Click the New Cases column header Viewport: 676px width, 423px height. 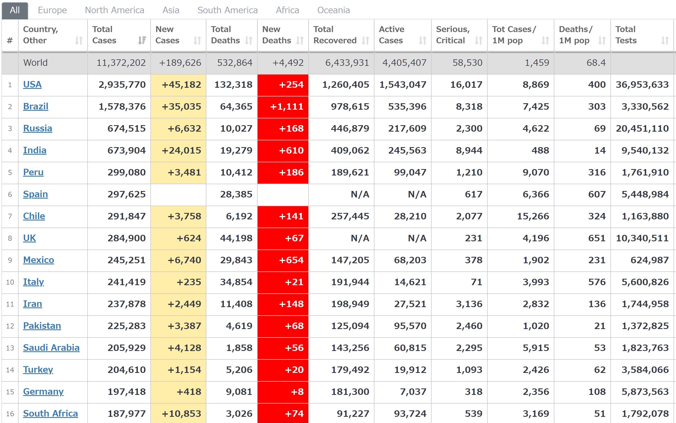(x=179, y=35)
